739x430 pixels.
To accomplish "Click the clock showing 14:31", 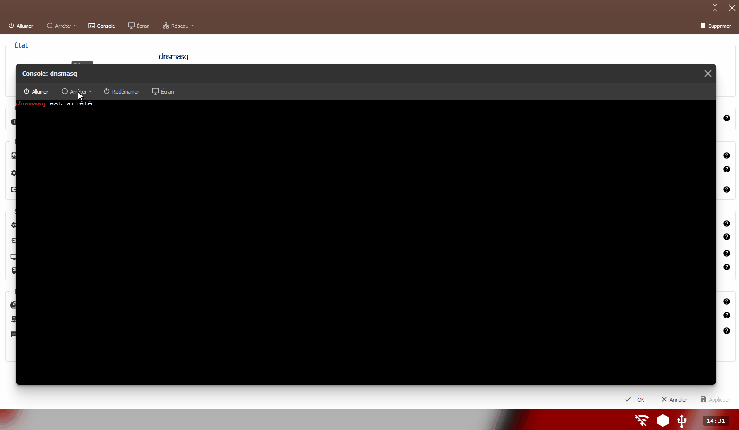I will click(715, 420).
